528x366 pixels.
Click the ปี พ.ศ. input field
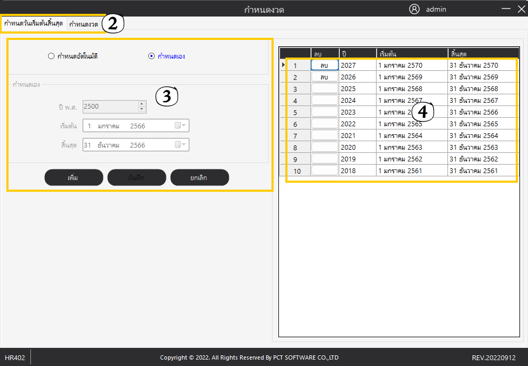[109, 107]
